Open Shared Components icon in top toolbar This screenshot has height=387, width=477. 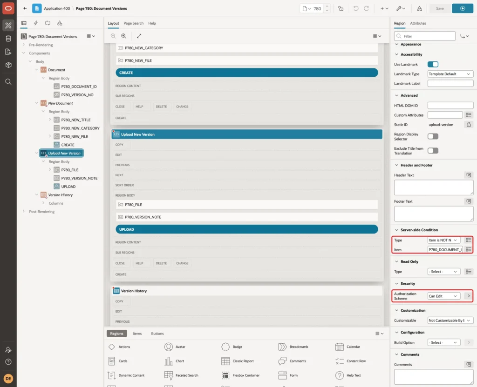pos(420,8)
